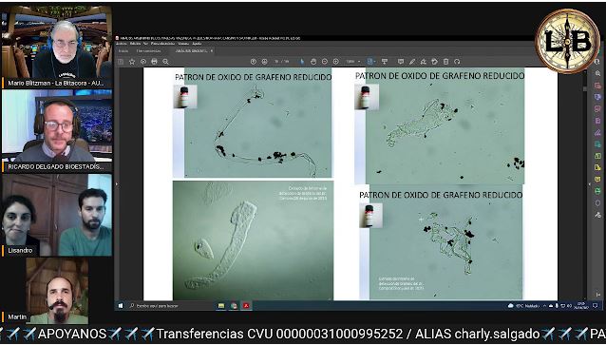Screen dimensions: 606x345
Task: Open the Edición menu
Action: point(135,44)
